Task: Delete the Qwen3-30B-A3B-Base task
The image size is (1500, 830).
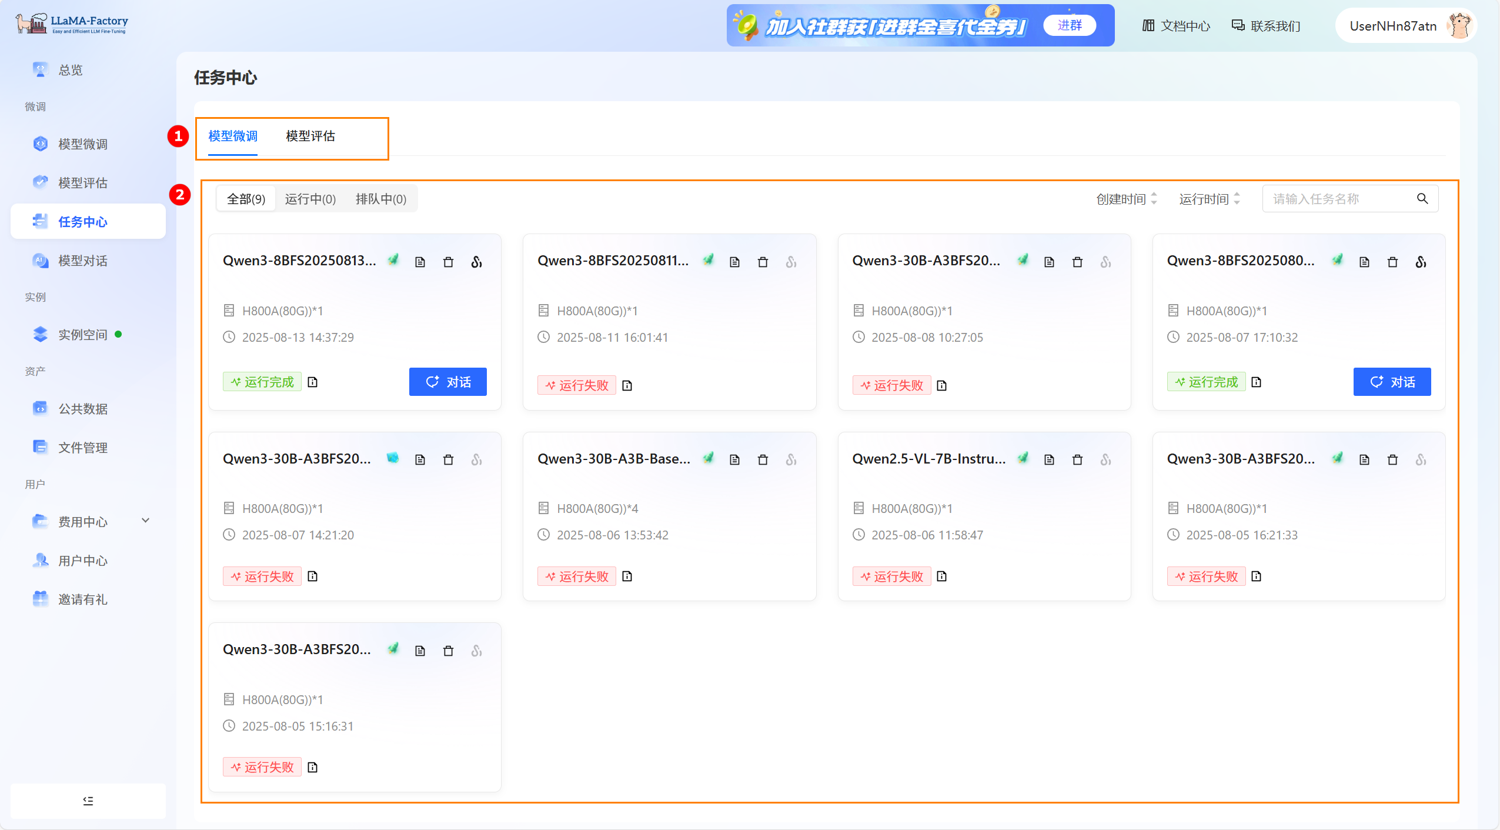Action: (x=763, y=459)
